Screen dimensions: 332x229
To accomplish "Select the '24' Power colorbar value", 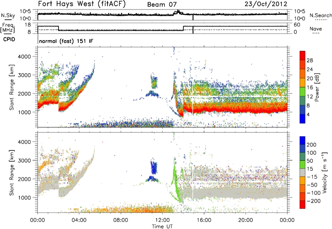I will [x=310, y=69].
